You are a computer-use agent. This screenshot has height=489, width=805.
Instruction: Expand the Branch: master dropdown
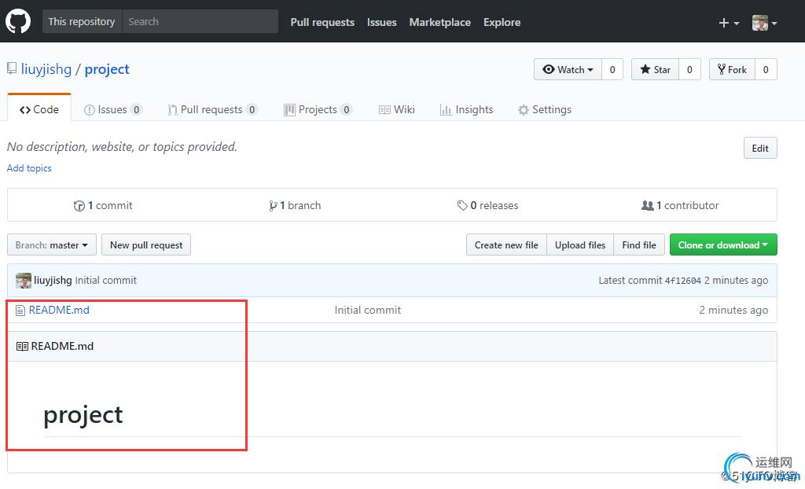(52, 245)
